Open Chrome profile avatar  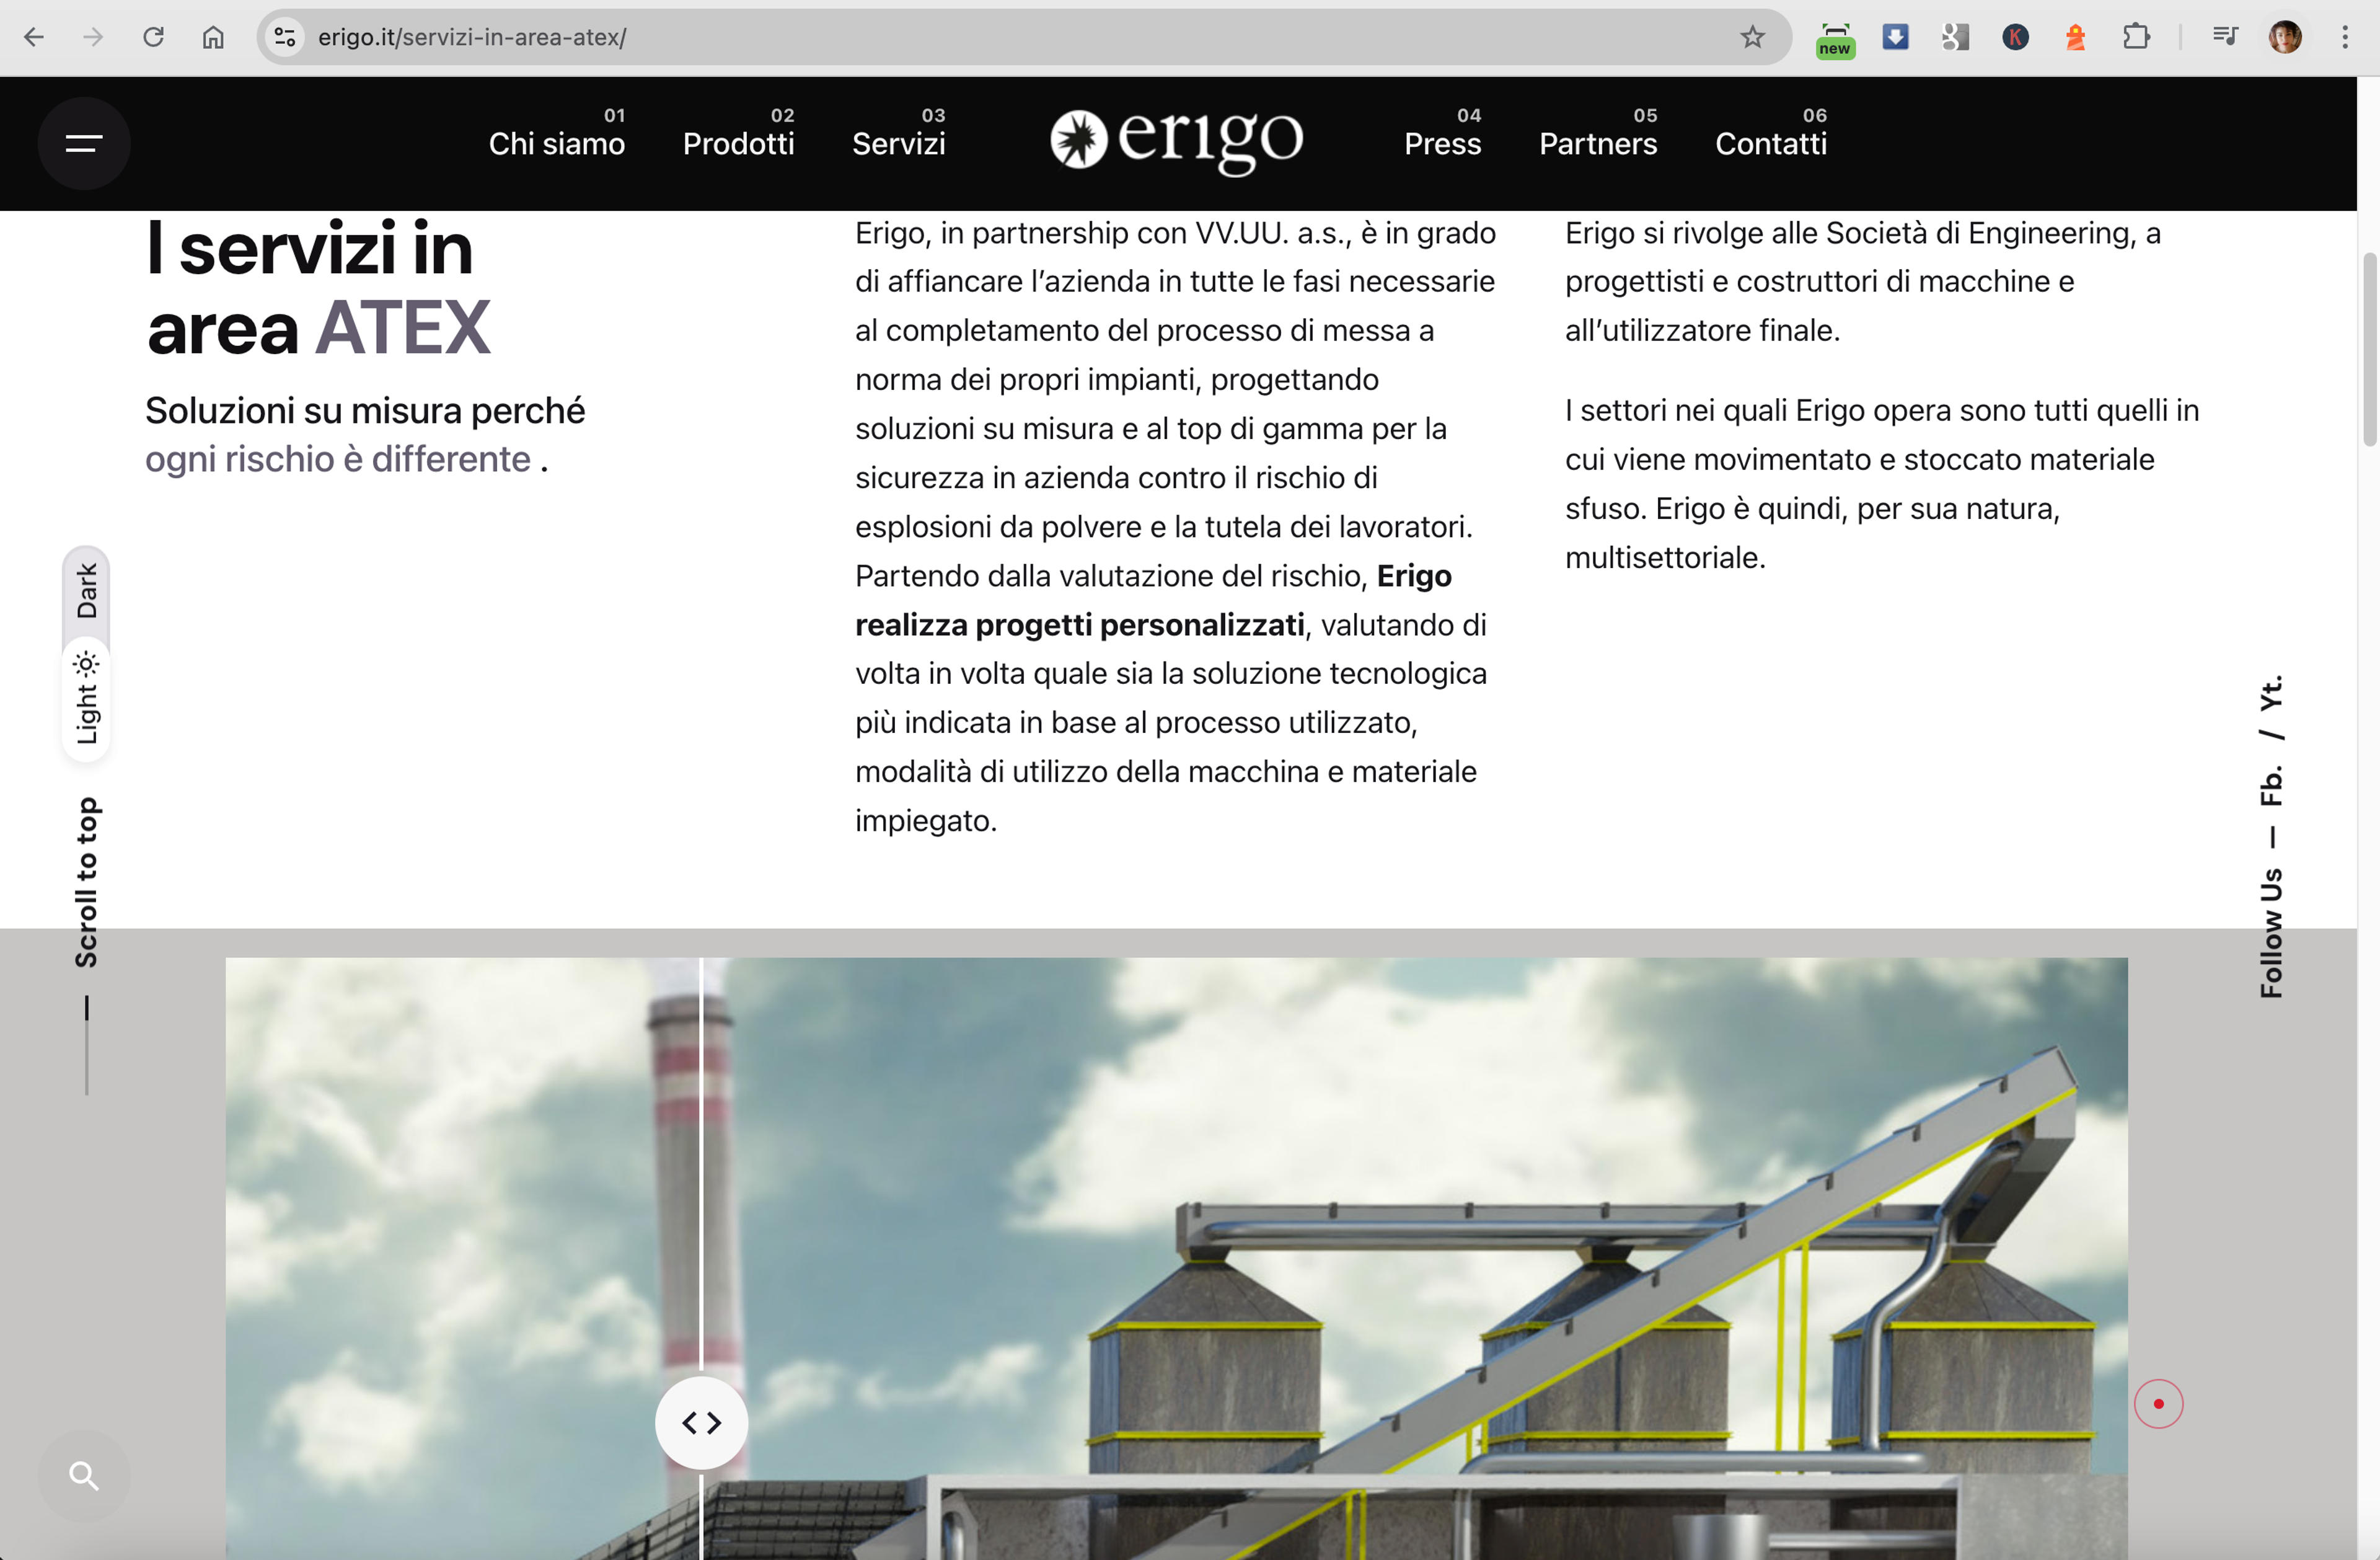coord(2285,37)
